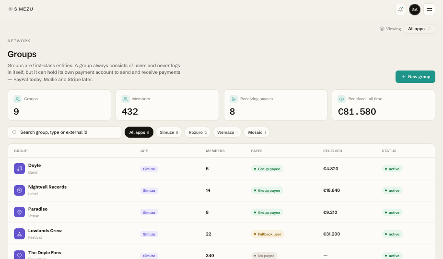Screen dimensions: 443x259
Task: Click Simuze badge in Nightveil Records row
Action: coord(149,190)
